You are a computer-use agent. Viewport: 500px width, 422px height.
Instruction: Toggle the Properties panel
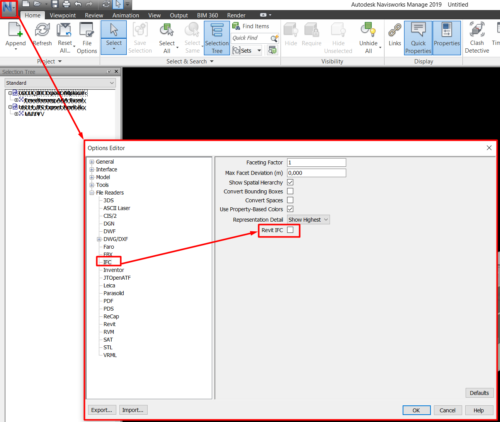point(447,37)
